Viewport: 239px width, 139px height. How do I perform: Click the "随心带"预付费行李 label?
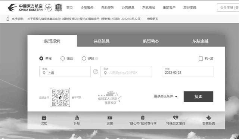pyautogui.click(x=143, y=123)
